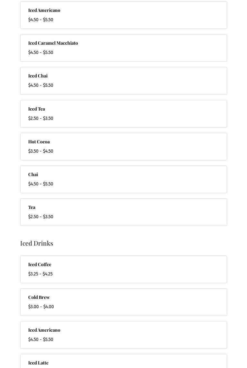The image size is (247, 368).
Task: Click the Iced Drinks section heading
Action: (x=37, y=243)
